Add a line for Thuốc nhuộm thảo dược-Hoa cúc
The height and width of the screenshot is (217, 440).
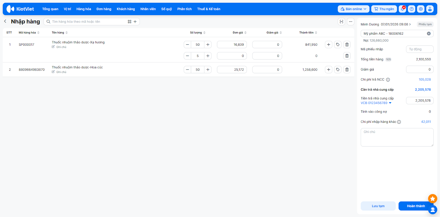click(x=329, y=70)
